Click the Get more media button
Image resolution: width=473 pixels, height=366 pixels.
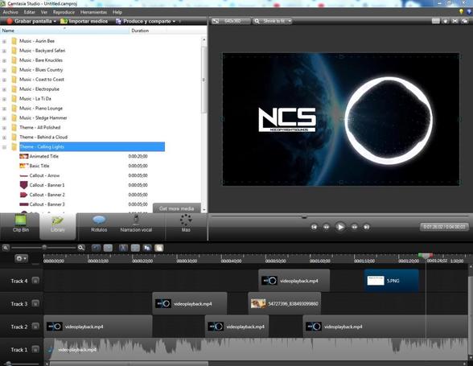click(x=176, y=208)
